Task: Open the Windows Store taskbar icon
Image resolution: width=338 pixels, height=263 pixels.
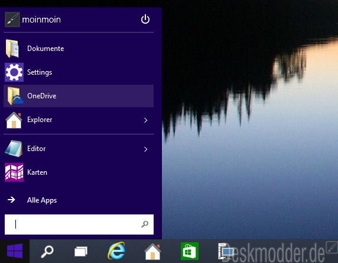Action: pyautogui.click(x=190, y=251)
